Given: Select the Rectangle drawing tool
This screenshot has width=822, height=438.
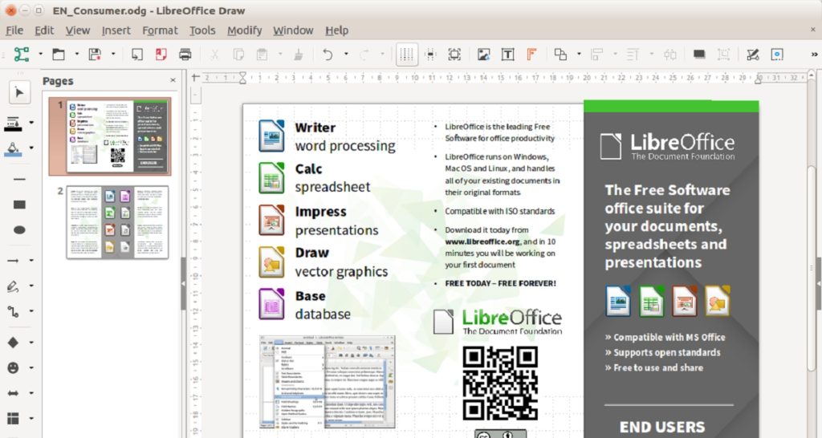Looking at the screenshot, I should (19, 205).
